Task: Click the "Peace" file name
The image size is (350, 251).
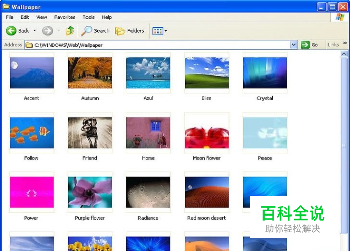Action: coord(265,158)
